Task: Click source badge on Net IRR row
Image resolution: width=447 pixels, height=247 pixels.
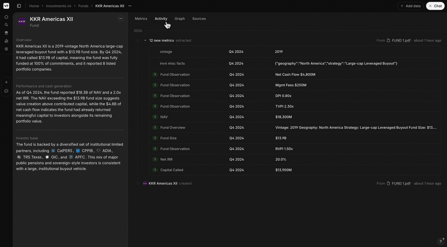Action: pyautogui.click(x=155, y=159)
